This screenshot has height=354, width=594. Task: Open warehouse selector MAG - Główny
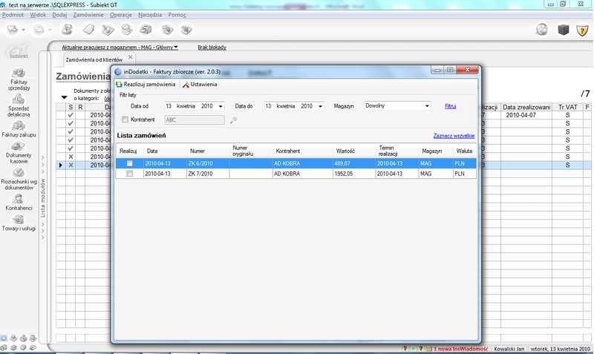point(120,47)
